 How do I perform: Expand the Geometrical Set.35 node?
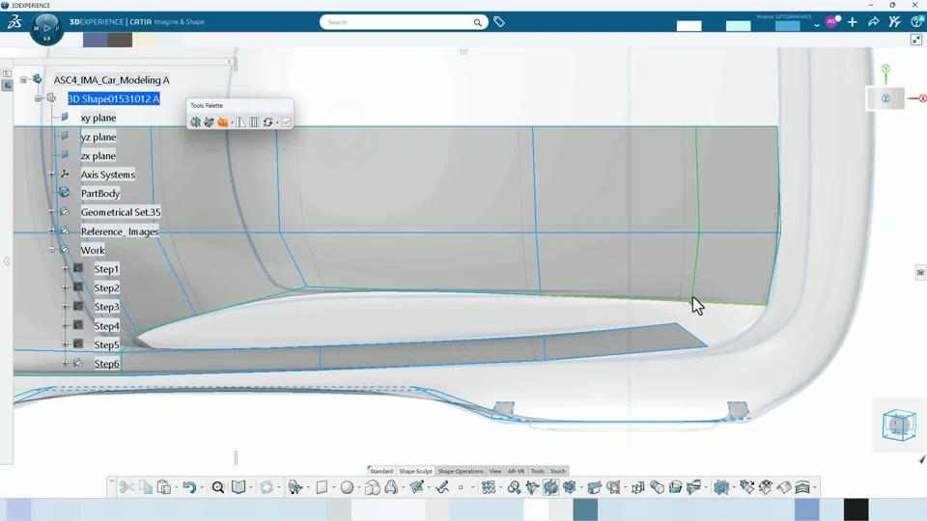(x=51, y=212)
